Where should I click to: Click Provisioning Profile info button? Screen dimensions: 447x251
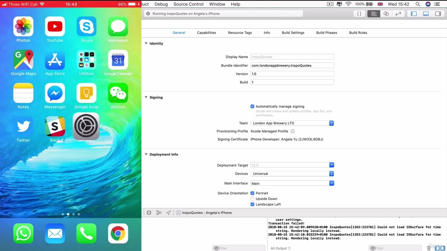pos(293,131)
